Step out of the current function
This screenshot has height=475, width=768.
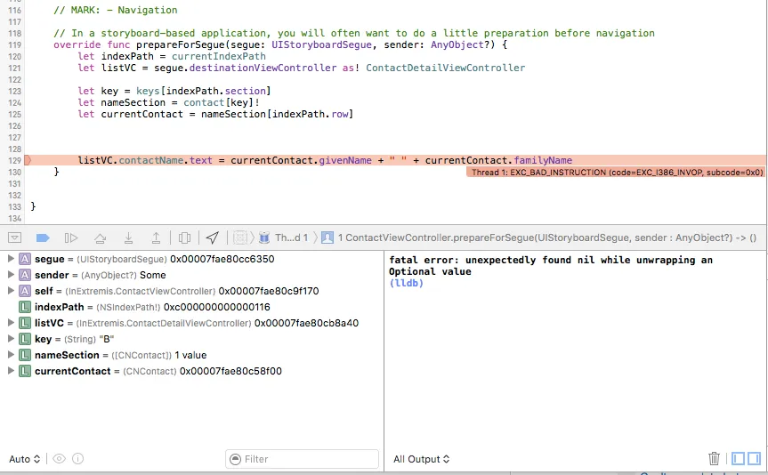pyautogui.click(x=156, y=238)
